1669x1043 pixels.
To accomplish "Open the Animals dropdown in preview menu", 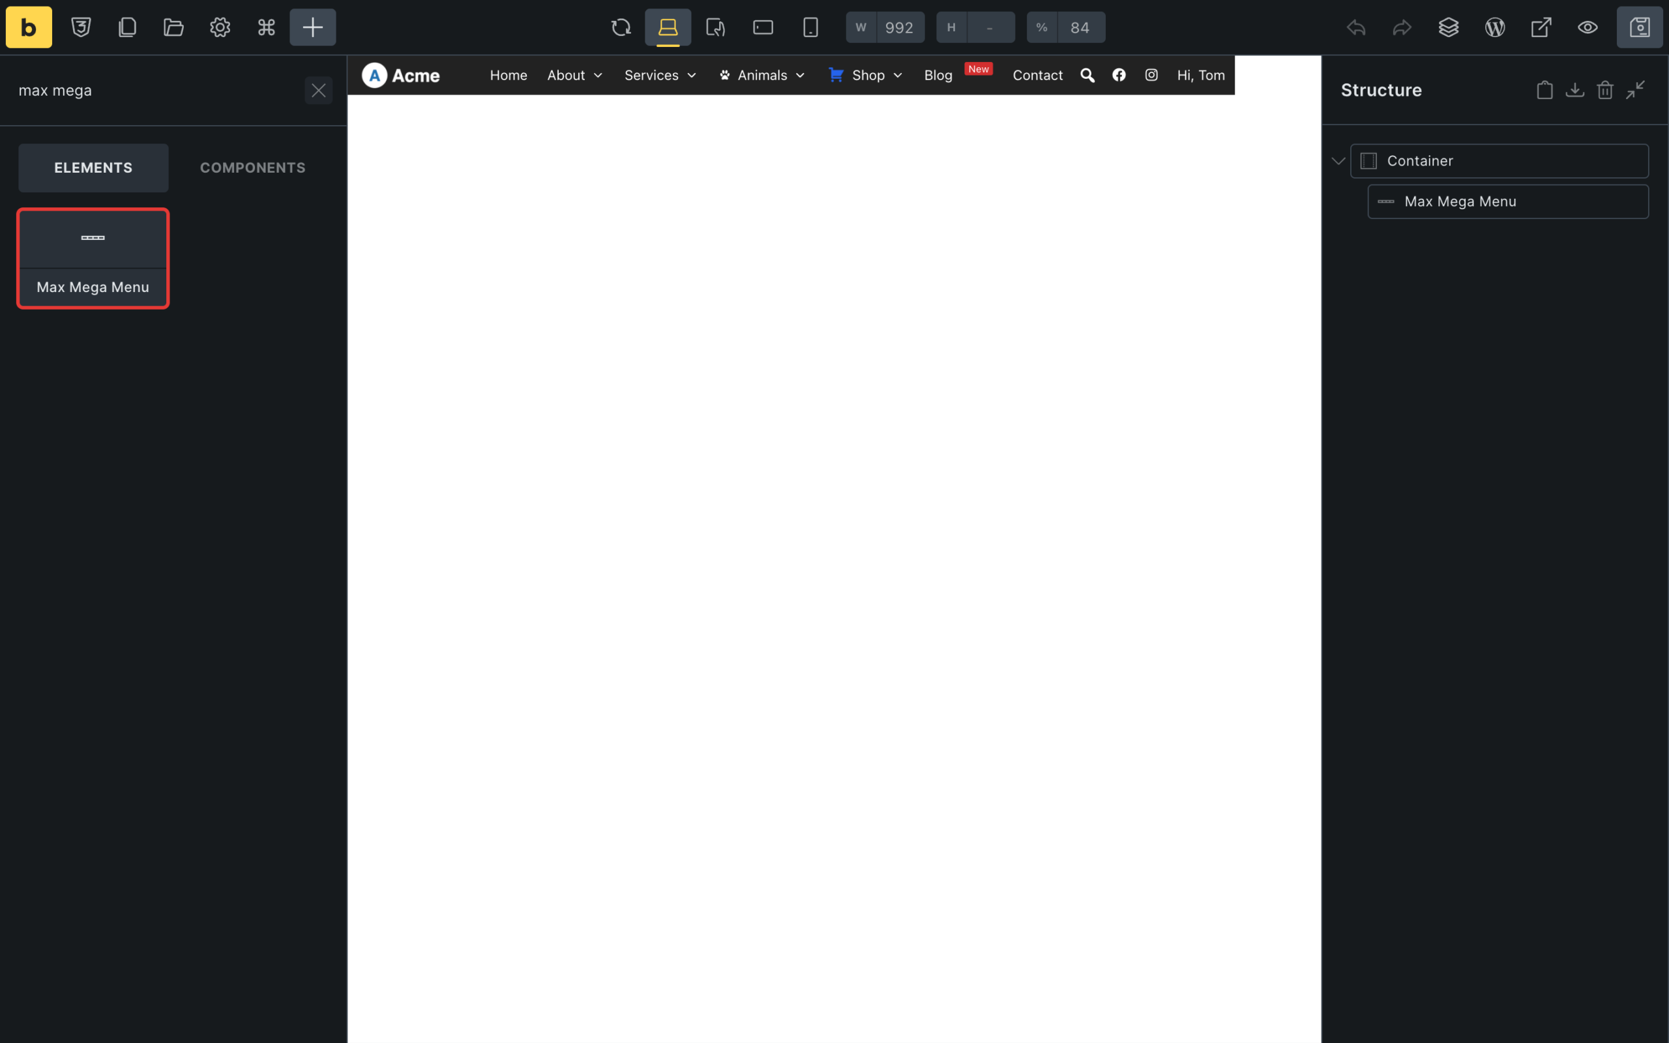I will coord(762,75).
